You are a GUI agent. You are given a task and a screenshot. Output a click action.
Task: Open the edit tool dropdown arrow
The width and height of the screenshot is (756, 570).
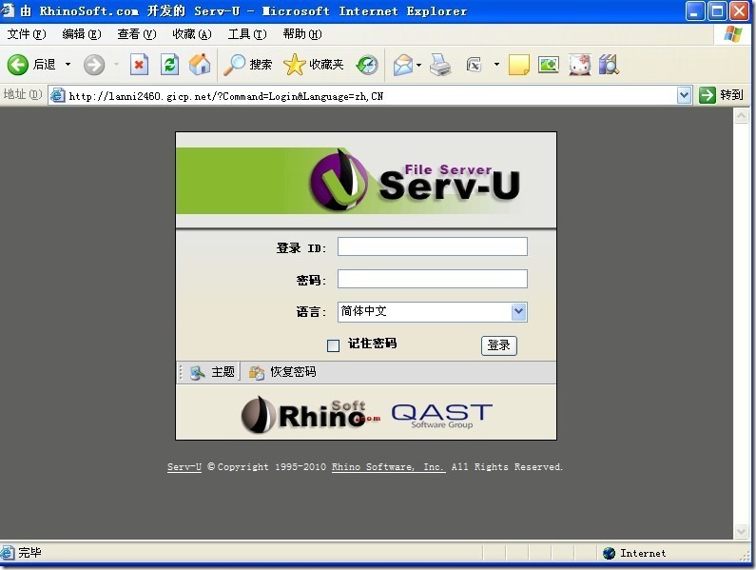[496, 64]
